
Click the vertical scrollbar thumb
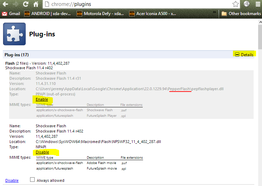pos(260,37)
